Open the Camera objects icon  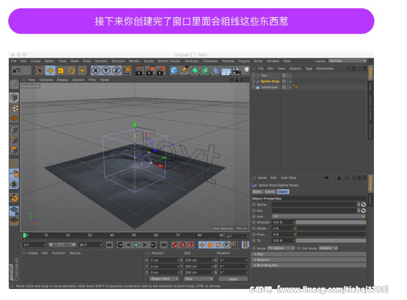(236, 71)
